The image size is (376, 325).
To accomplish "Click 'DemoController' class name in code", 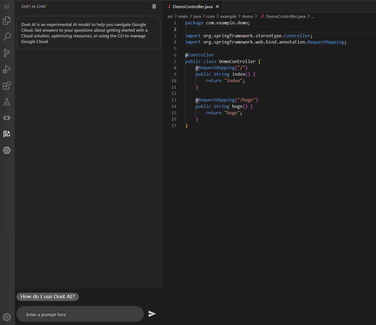I will [x=237, y=61].
